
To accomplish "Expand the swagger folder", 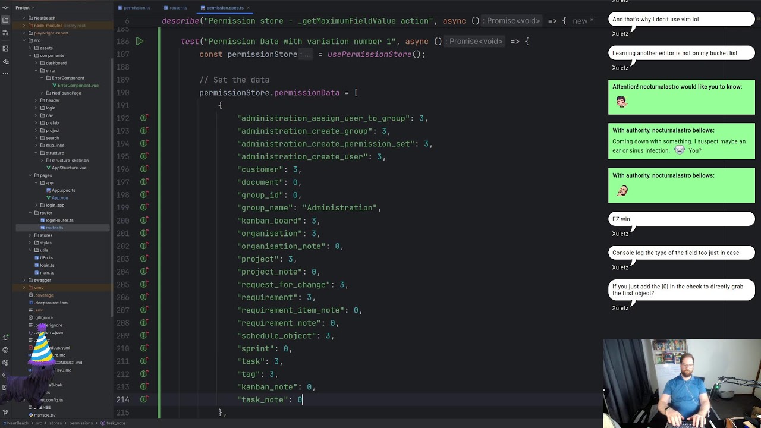I will (x=24, y=280).
